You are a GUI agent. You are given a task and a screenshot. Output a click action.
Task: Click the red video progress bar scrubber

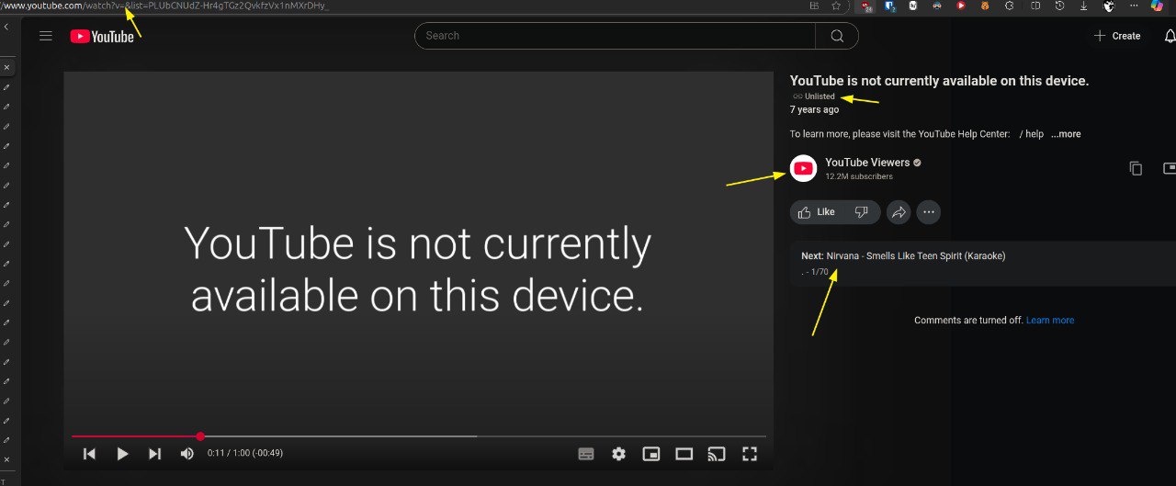[200, 436]
